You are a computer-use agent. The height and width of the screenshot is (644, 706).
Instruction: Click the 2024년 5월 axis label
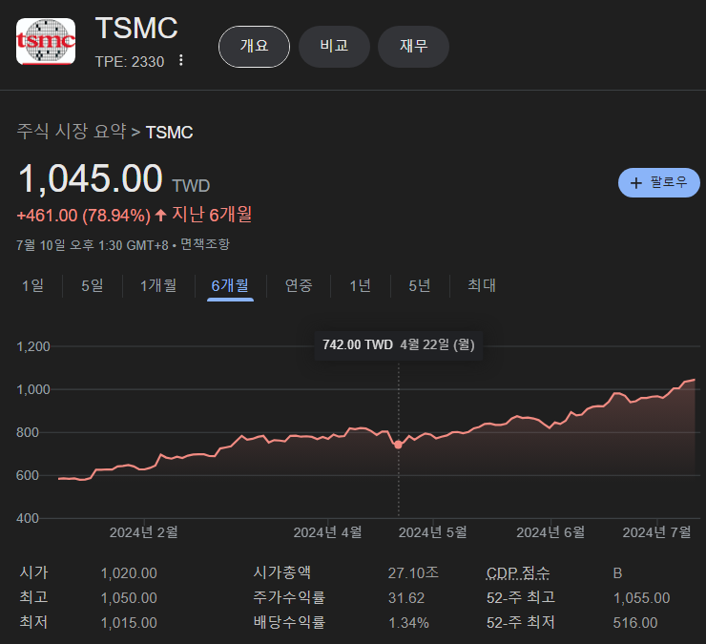click(x=433, y=532)
